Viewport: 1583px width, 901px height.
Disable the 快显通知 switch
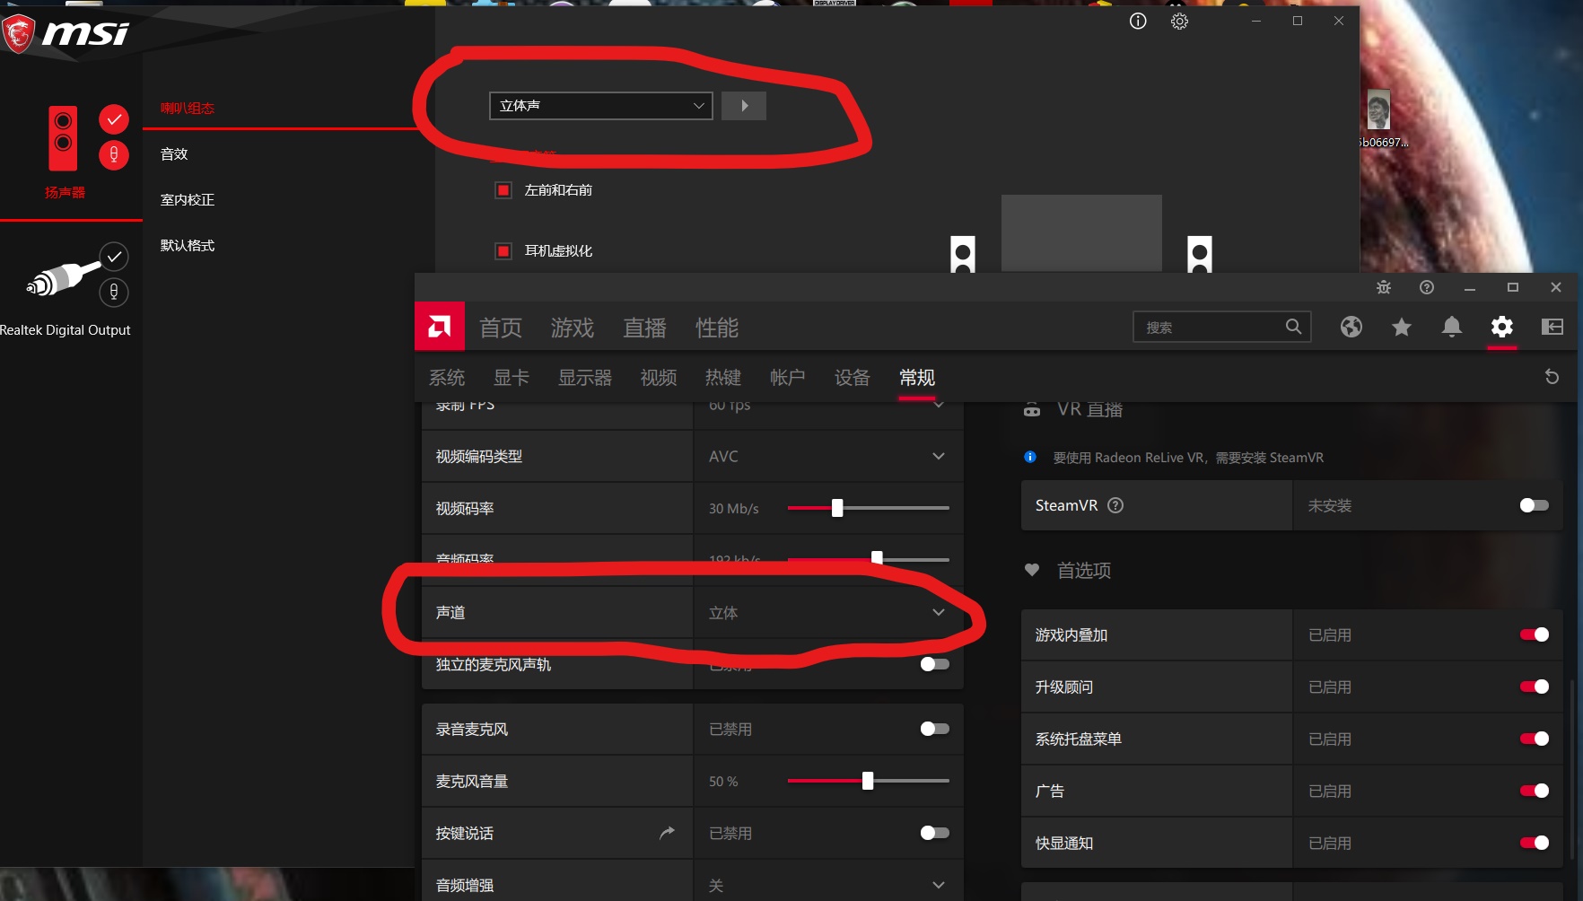(x=1535, y=843)
